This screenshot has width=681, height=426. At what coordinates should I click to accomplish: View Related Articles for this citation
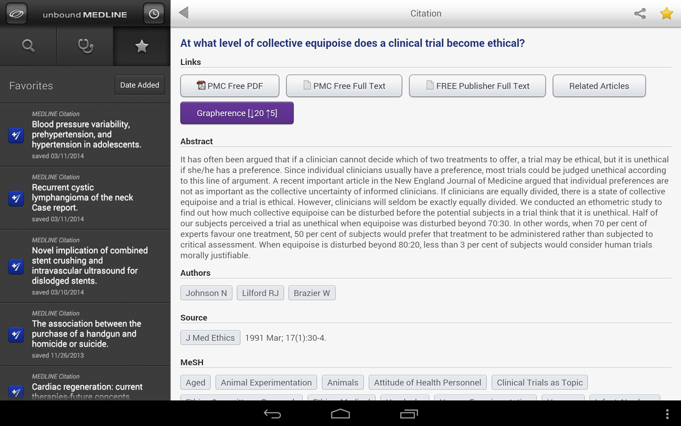599,86
